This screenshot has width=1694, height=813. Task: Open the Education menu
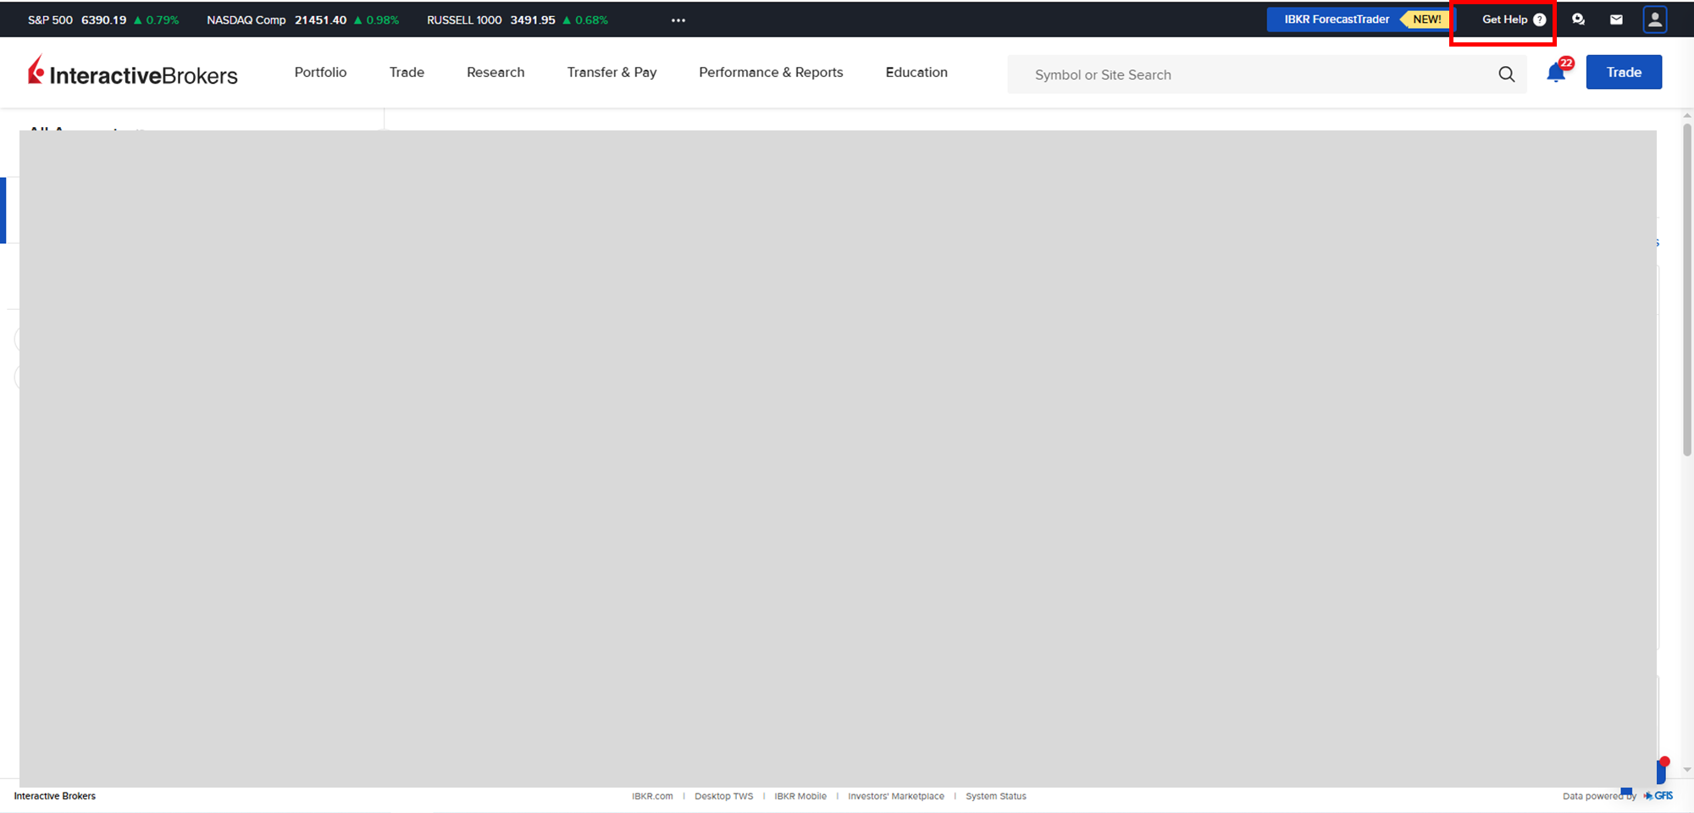click(x=916, y=73)
